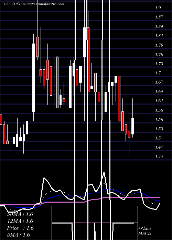The height and width of the screenshot is (240, 172).
Task: Click the 1.44 price axis label
Action: [x=159, y=157]
